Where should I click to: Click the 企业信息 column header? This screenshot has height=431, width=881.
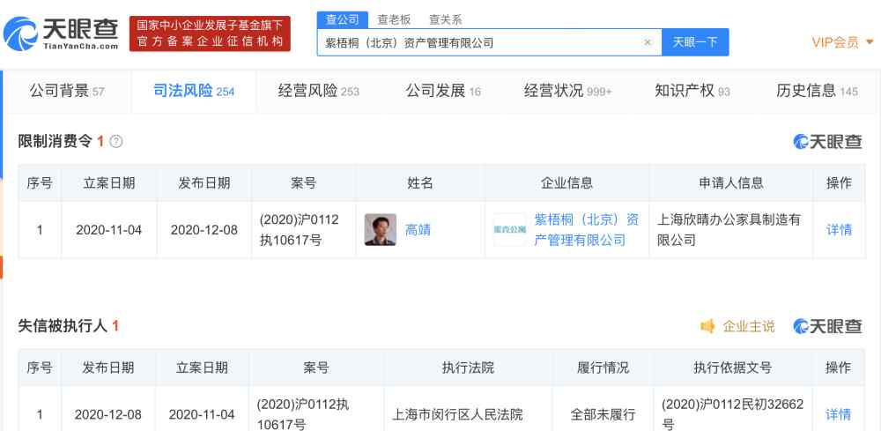pyautogui.click(x=566, y=182)
